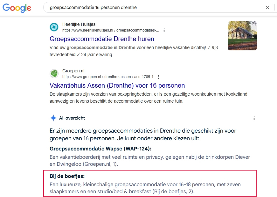Click snippet 'Vind uw groepsaccommodatie in Drenthe'

(x=93, y=47)
